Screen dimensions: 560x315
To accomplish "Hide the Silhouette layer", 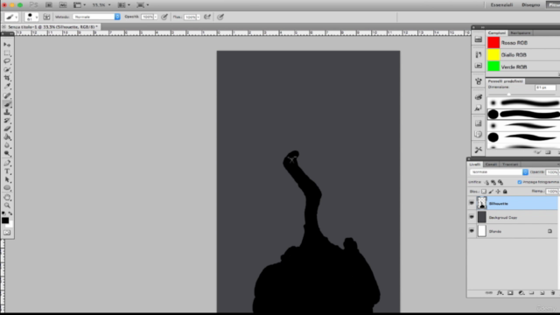I will coord(472,203).
